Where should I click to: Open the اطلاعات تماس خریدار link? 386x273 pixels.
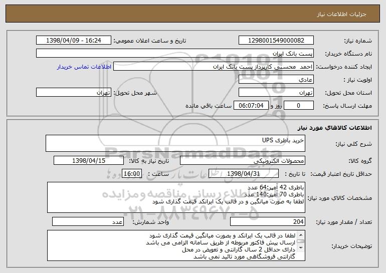click(84, 67)
